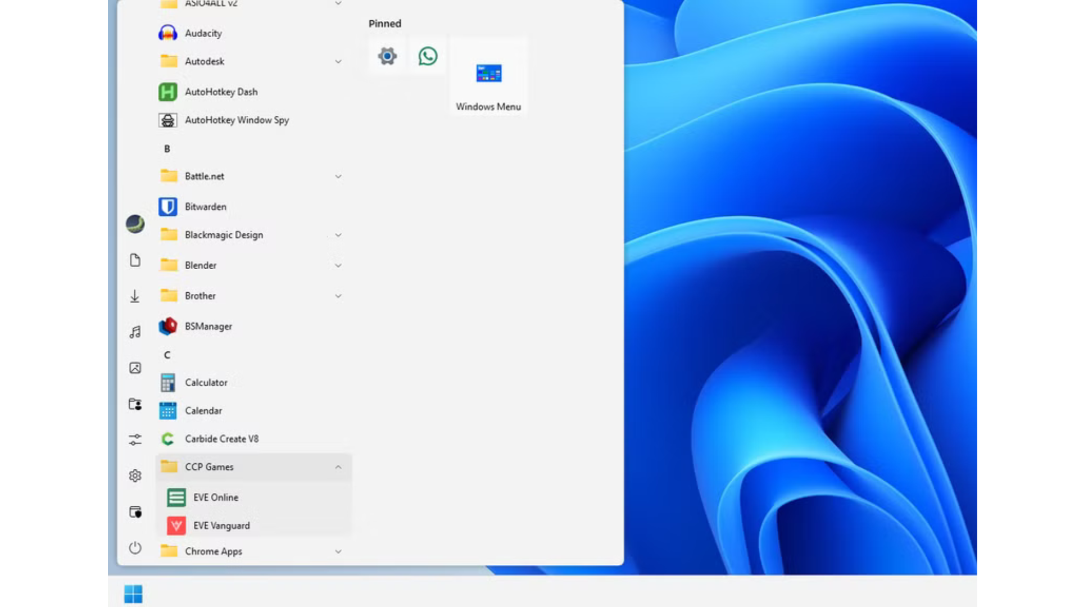Image resolution: width=1079 pixels, height=607 pixels.
Task: Open the user account menu via profile picture
Action: (x=135, y=224)
